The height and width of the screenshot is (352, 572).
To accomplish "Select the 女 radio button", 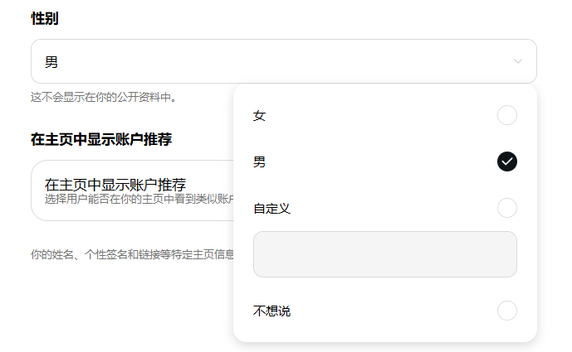I will pos(506,115).
